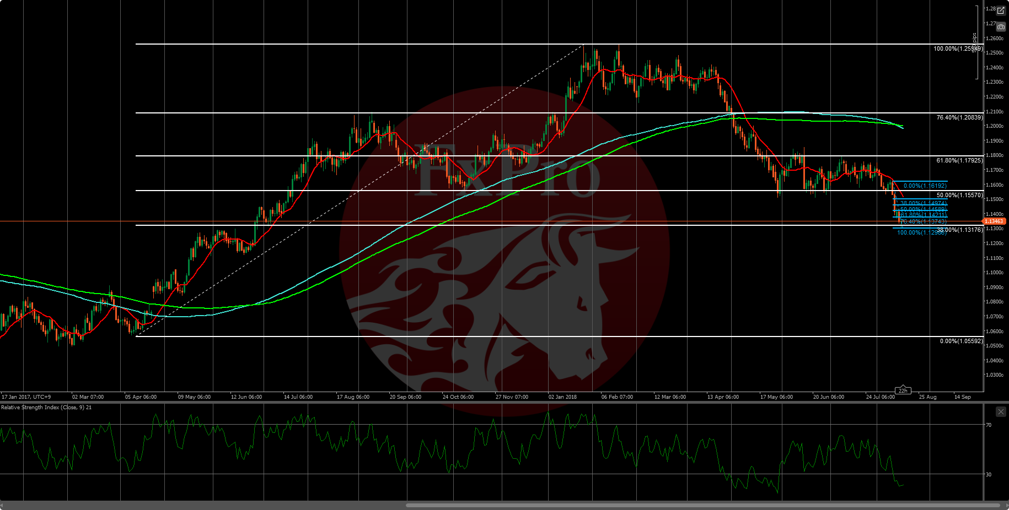Select Fibonacci label 38.00%(1.13176)
Viewport: 1009px width, 510px height.
click(x=959, y=230)
